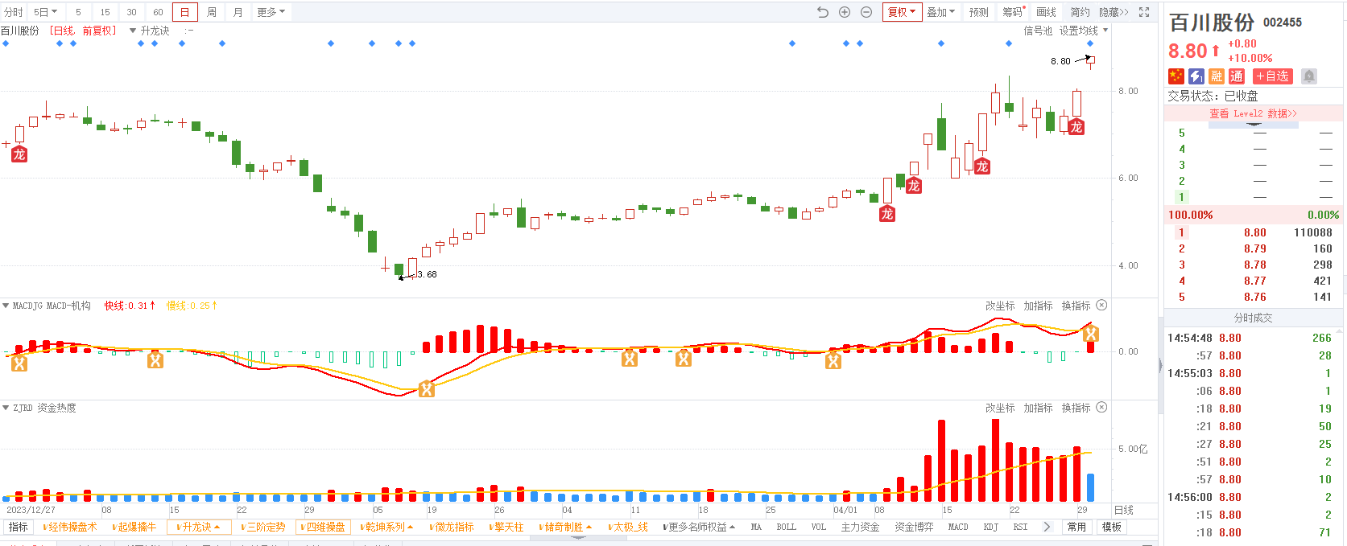Image resolution: width=1347 pixels, height=546 pixels.
Task: Open the 起爆擒牛 indicator tab
Action: (x=134, y=527)
